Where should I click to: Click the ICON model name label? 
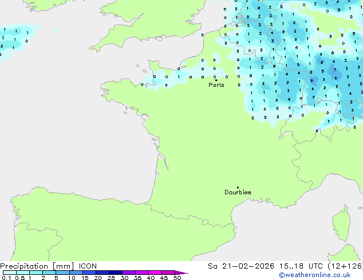click(x=88, y=266)
